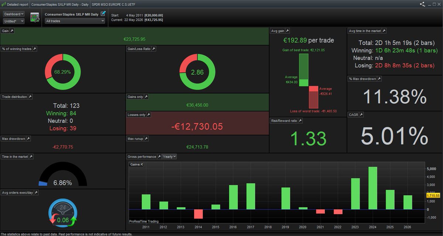
Task: Click the €36,456.00 gains only value
Action: 197,105
